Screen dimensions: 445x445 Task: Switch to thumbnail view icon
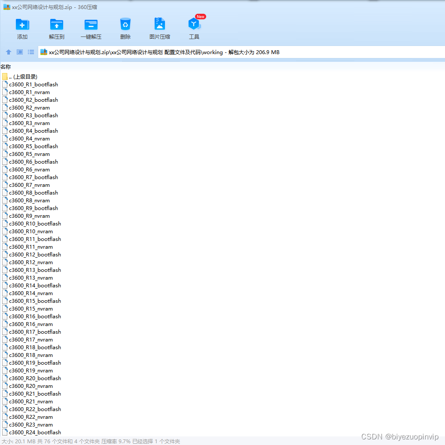click(x=20, y=52)
